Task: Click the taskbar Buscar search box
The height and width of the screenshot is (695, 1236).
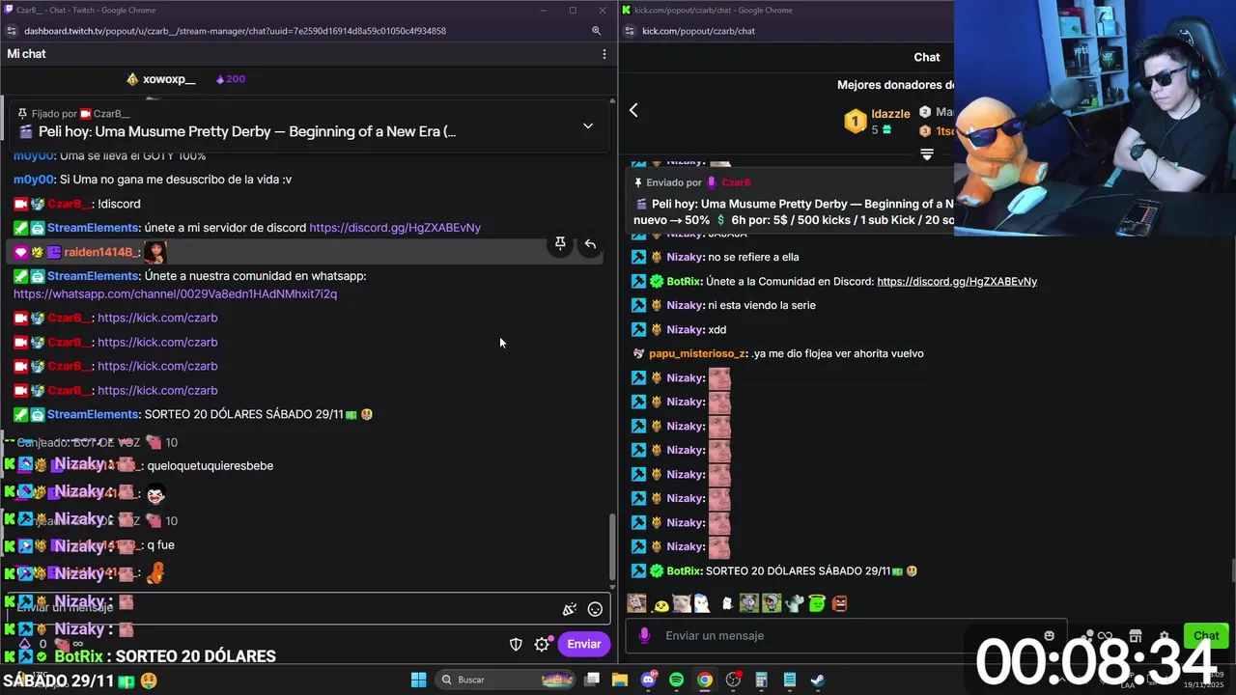Action: pos(505,680)
